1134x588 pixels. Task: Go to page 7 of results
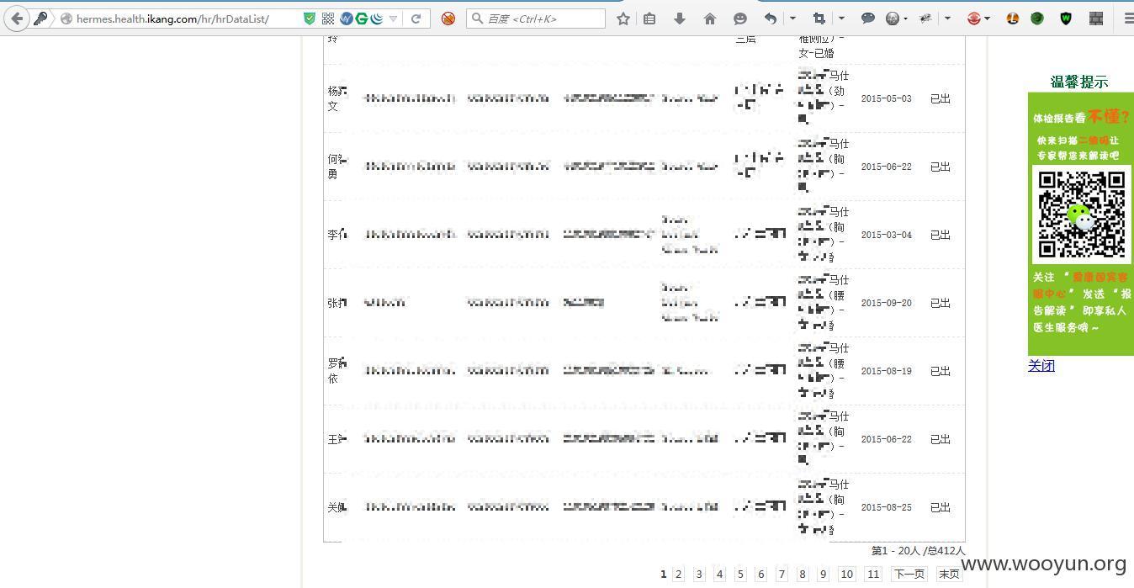pos(782,574)
